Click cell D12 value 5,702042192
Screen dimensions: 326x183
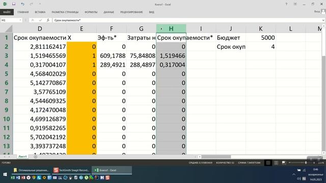(x=40, y=137)
